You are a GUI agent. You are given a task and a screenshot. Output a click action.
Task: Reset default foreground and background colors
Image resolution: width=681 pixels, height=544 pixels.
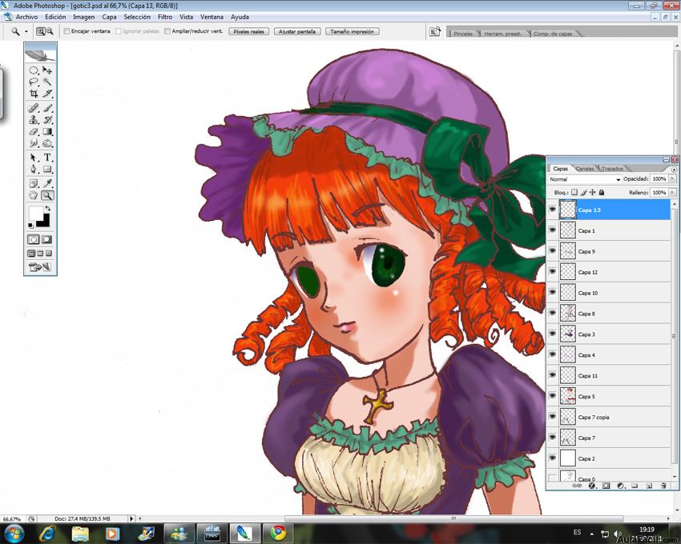(x=30, y=225)
